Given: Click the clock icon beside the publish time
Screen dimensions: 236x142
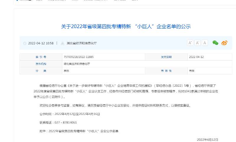Looking at the screenshot, I should click(25, 43).
